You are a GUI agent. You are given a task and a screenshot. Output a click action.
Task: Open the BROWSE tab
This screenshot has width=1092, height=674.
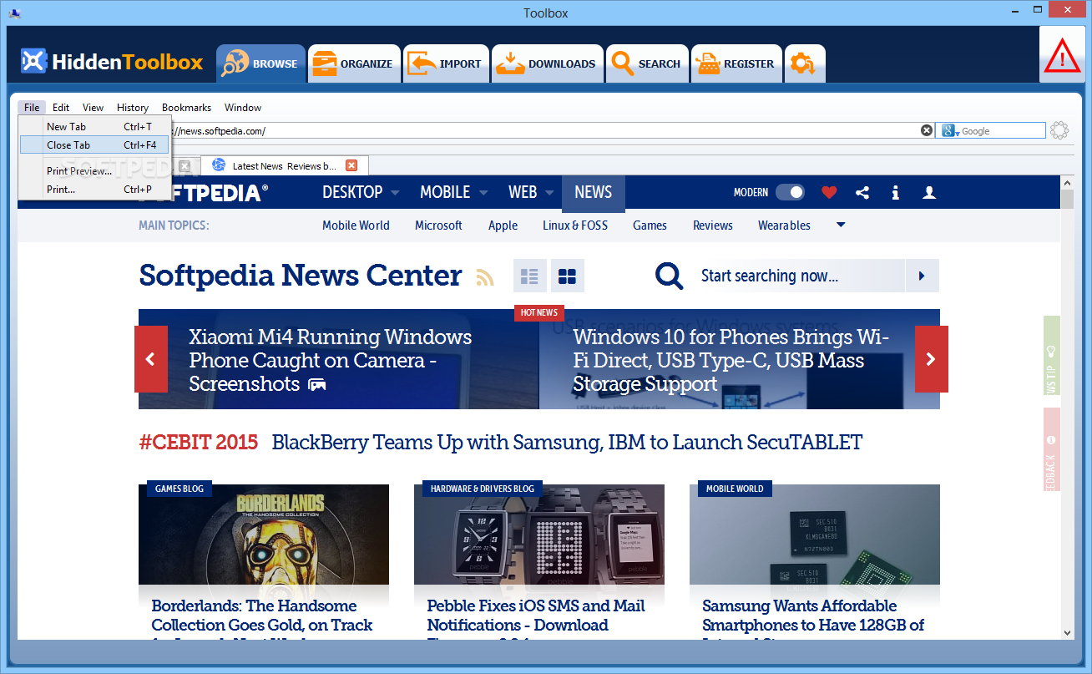(260, 63)
